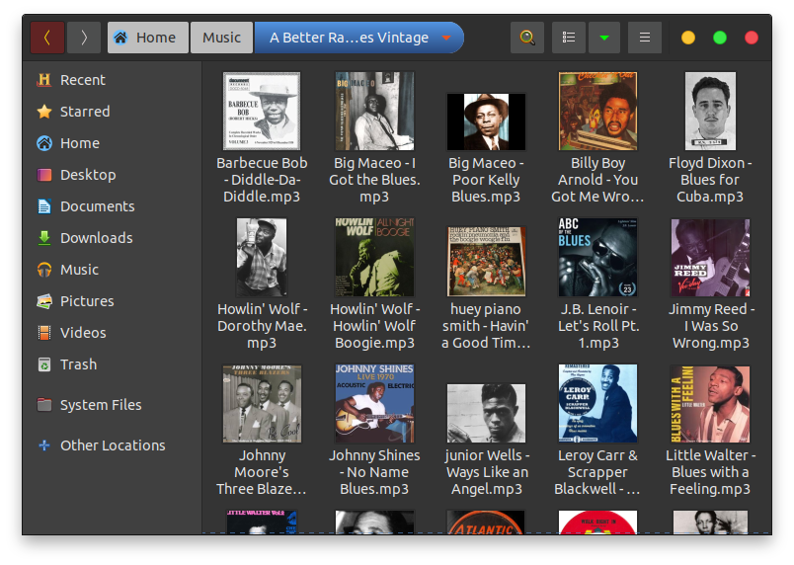Select Billy Boy Arnold album art thumbnail
Viewport: 794px width, 565px height.
coord(598,111)
